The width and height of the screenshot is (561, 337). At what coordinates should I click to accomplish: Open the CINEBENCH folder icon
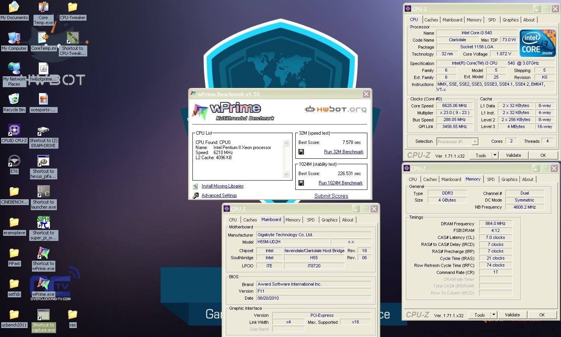(14, 195)
